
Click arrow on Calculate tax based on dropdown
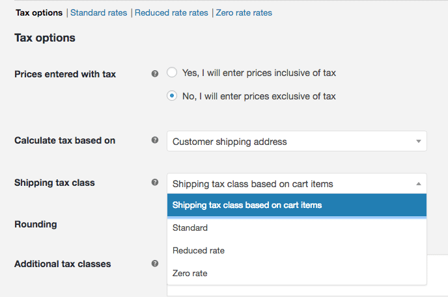point(419,142)
